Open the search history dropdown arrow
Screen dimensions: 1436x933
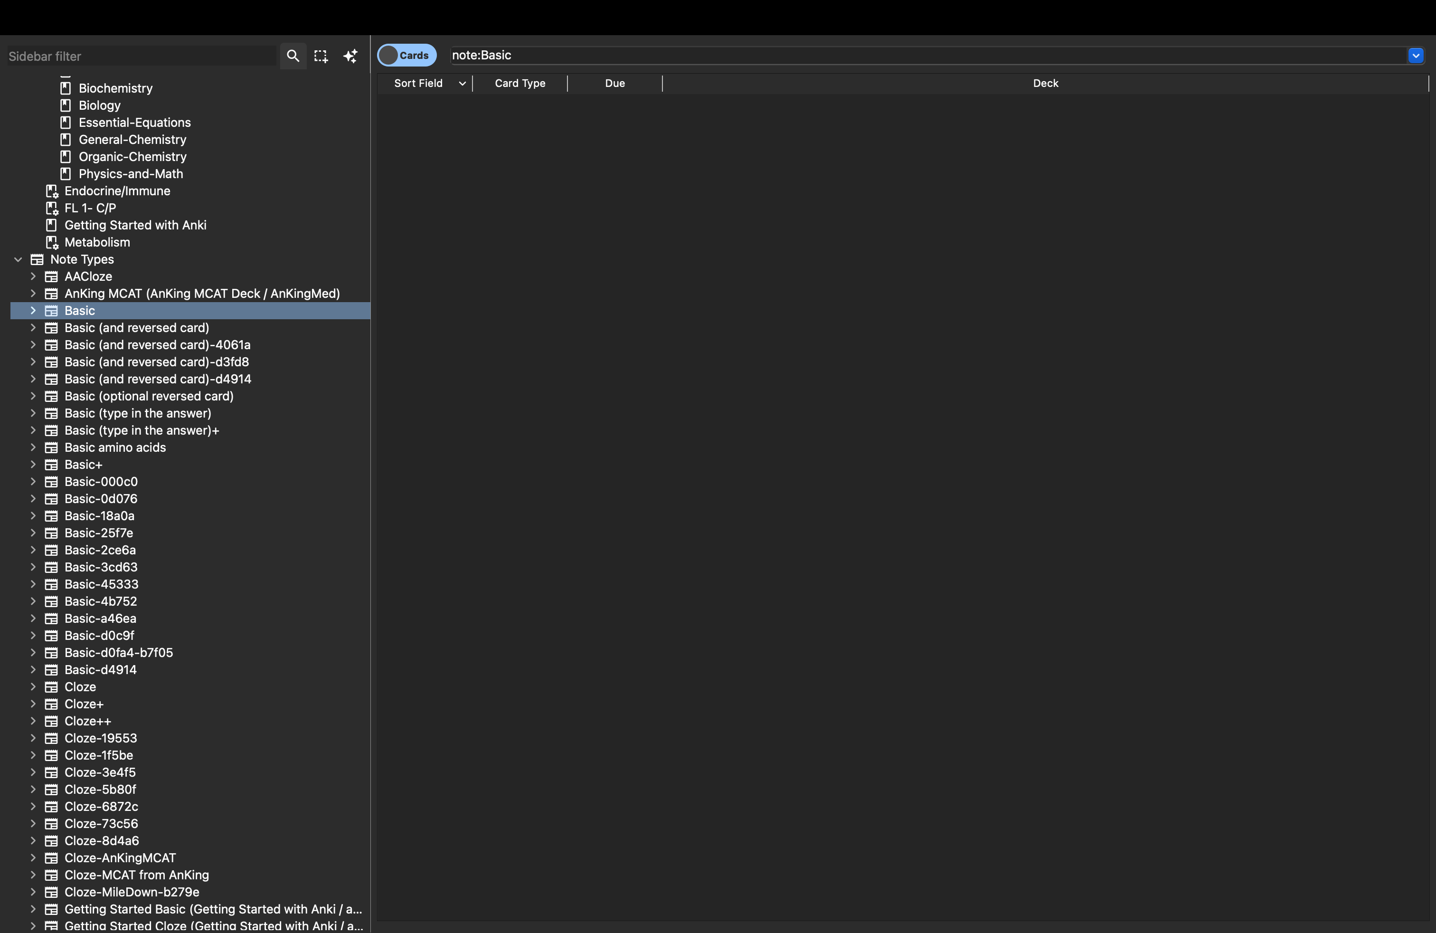pos(1416,56)
